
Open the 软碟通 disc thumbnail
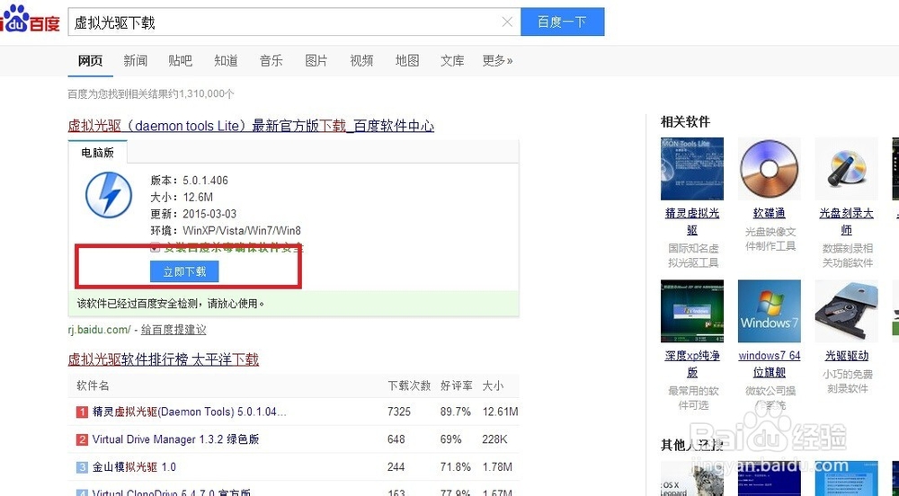click(769, 168)
